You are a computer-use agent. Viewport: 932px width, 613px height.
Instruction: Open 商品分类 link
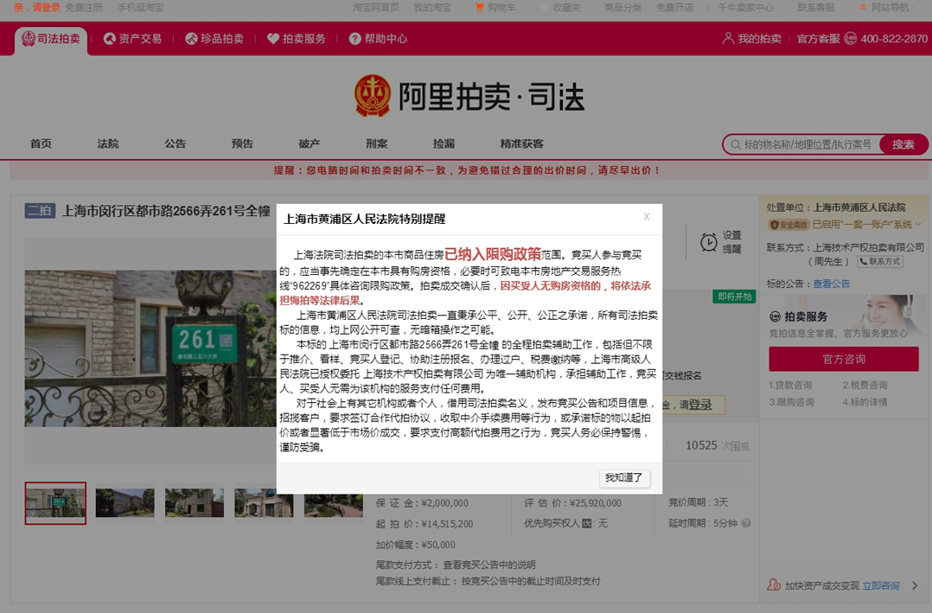coord(622,7)
